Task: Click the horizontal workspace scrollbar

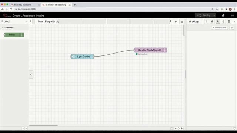Action: click(43, 126)
